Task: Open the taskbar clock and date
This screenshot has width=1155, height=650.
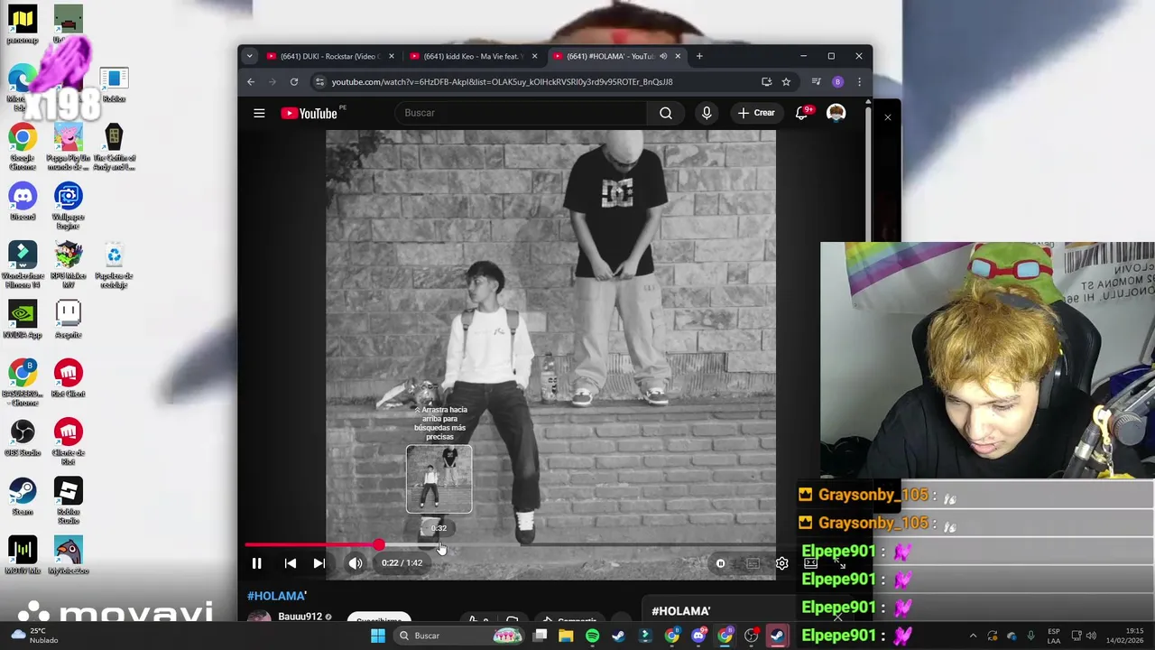Action: (x=1125, y=636)
